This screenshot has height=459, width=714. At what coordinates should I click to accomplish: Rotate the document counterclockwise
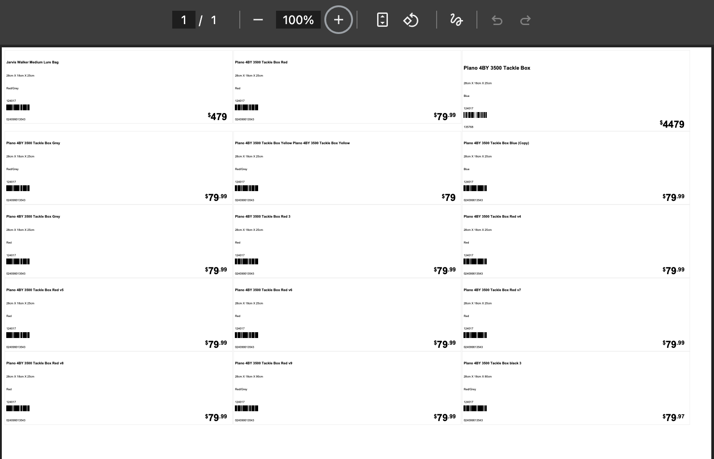(x=411, y=20)
